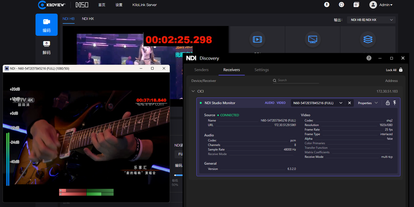
Task: Toggle the AUDIO indicator on the receiver row
Action: click(270, 103)
